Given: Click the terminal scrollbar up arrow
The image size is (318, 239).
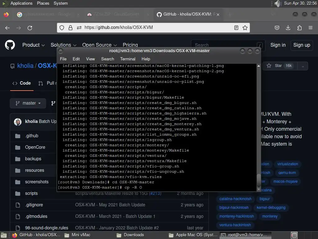Looking at the screenshot, I should click(259, 66).
